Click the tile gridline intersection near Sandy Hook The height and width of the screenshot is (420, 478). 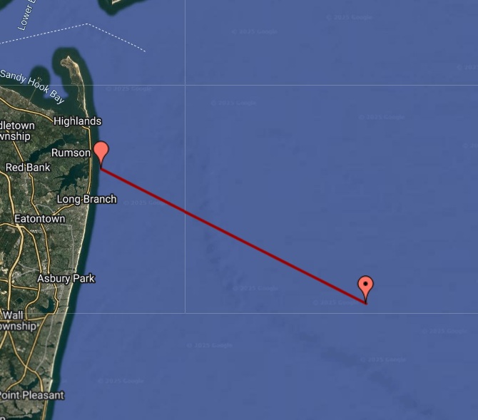point(185,85)
